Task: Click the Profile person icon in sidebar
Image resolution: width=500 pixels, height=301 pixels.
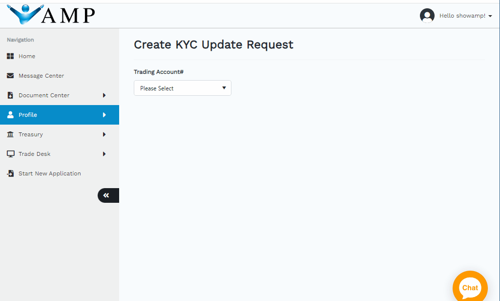Action: click(10, 115)
